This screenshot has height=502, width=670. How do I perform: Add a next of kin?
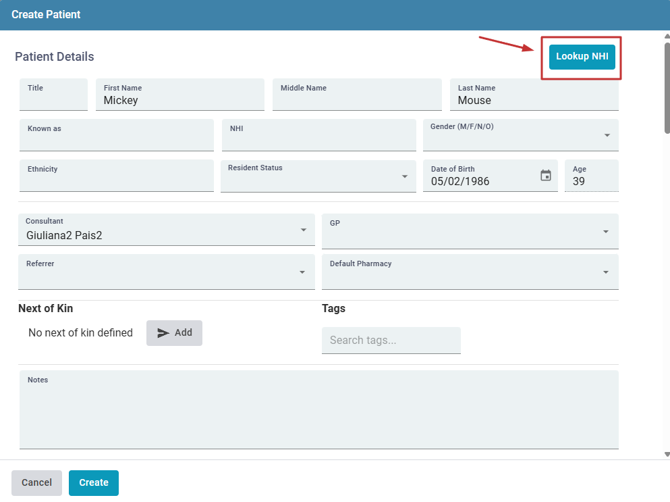174,332
